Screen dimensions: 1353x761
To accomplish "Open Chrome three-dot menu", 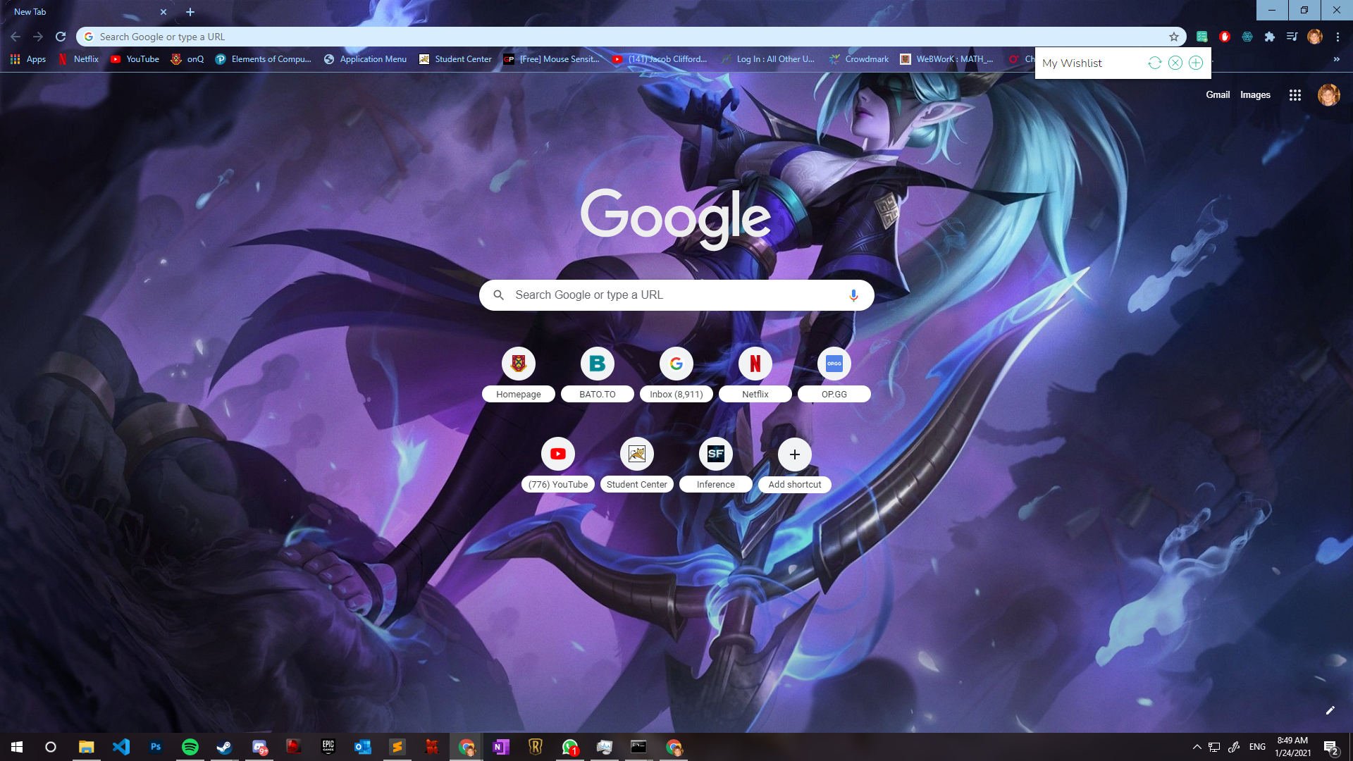I will [1337, 37].
